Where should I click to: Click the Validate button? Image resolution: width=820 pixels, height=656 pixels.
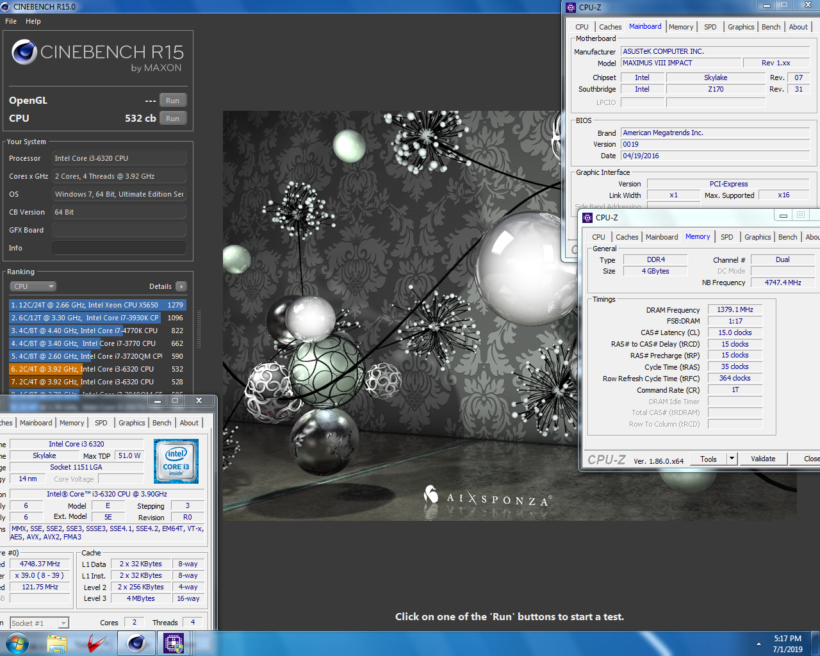pos(763,459)
